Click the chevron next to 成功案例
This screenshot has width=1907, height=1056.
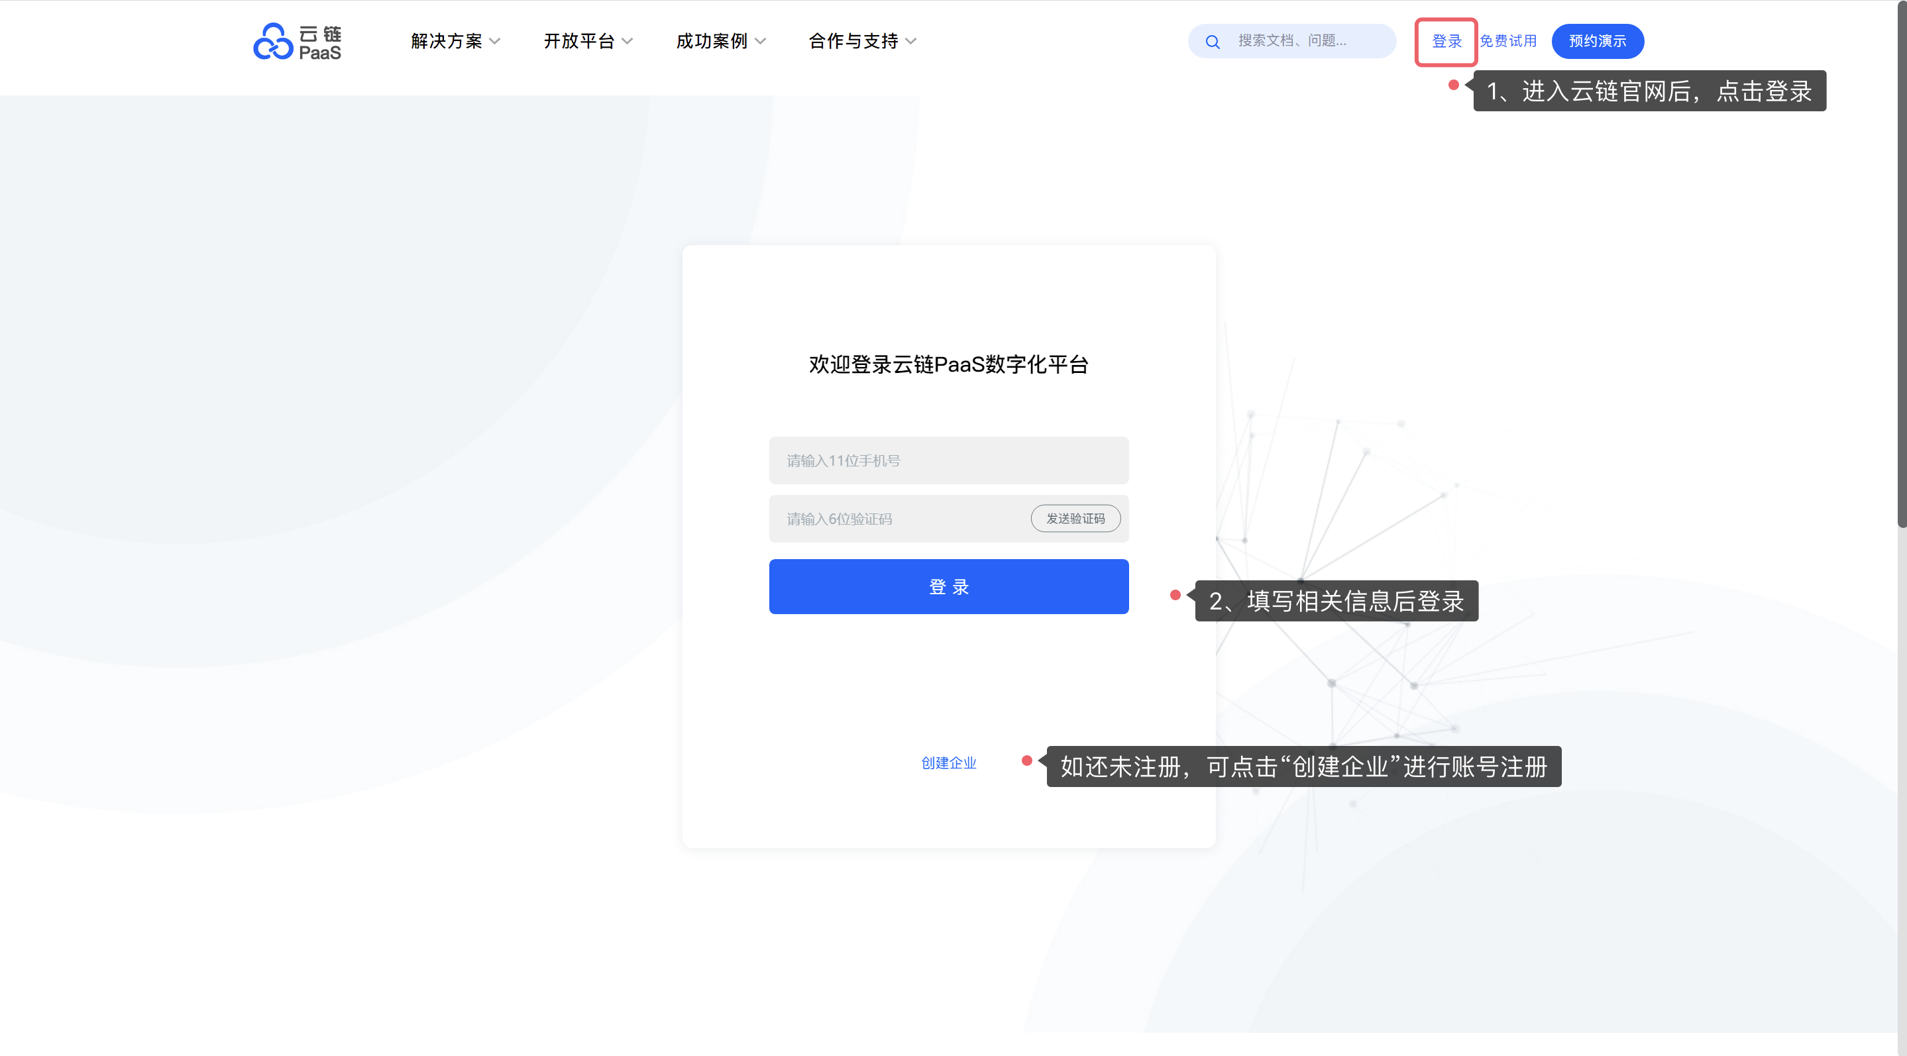760,42
